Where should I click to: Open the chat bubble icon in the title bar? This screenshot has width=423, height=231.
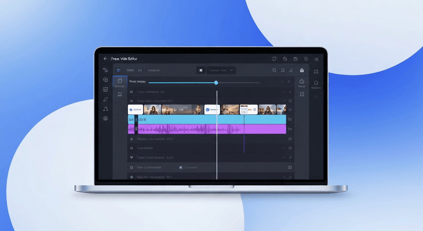click(274, 59)
